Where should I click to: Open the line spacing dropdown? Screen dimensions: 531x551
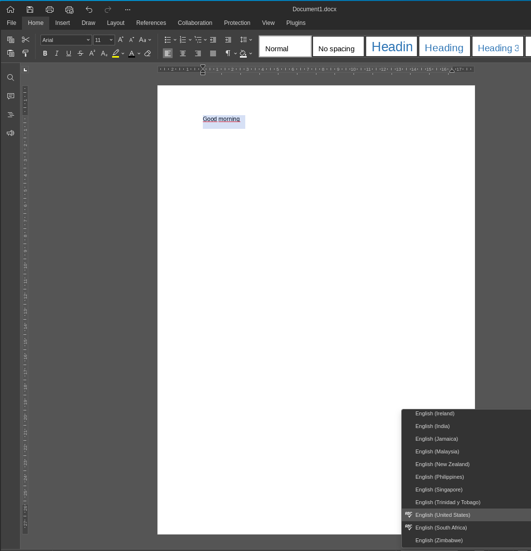tap(246, 40)
